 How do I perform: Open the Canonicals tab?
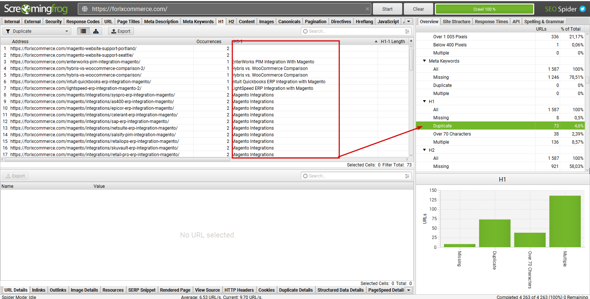(289, 21)
